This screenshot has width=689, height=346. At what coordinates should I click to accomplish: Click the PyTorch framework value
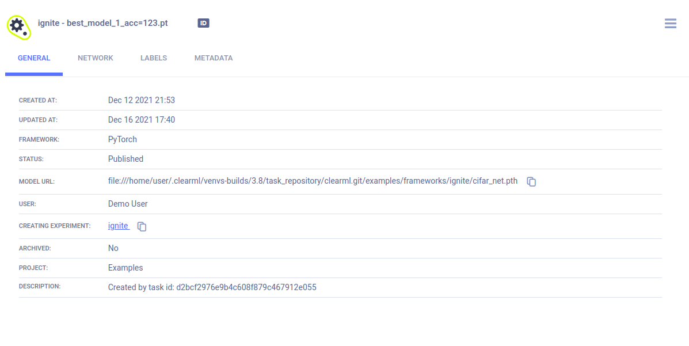pos(123,139)
